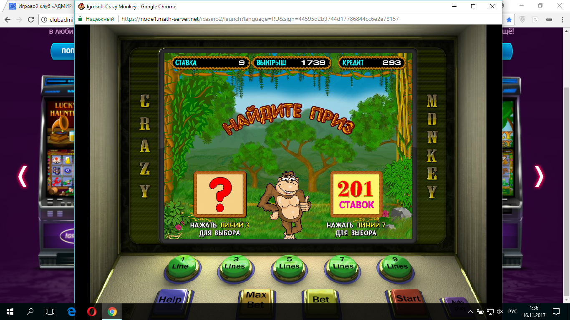The width and height of the screenshot is (570, 320).
Task: Click the shield extension icon in Chrome
Action: 522,20
